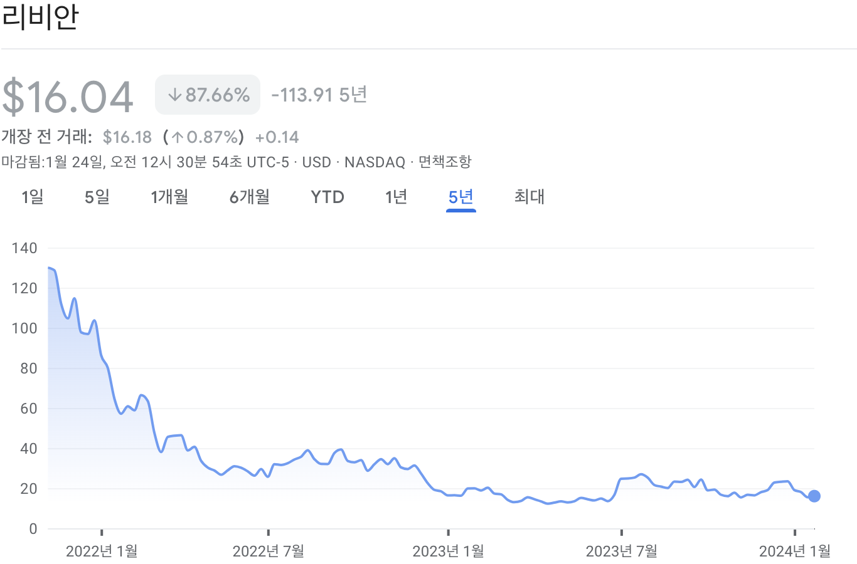Click the 2023년 1월 axis label
The height and width of the screenshot is (564, 857).
pyautogui.click(x=450, y=552)
